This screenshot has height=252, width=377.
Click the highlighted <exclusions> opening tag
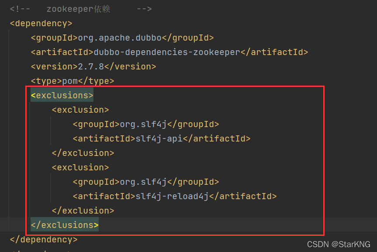coord(62,95)
